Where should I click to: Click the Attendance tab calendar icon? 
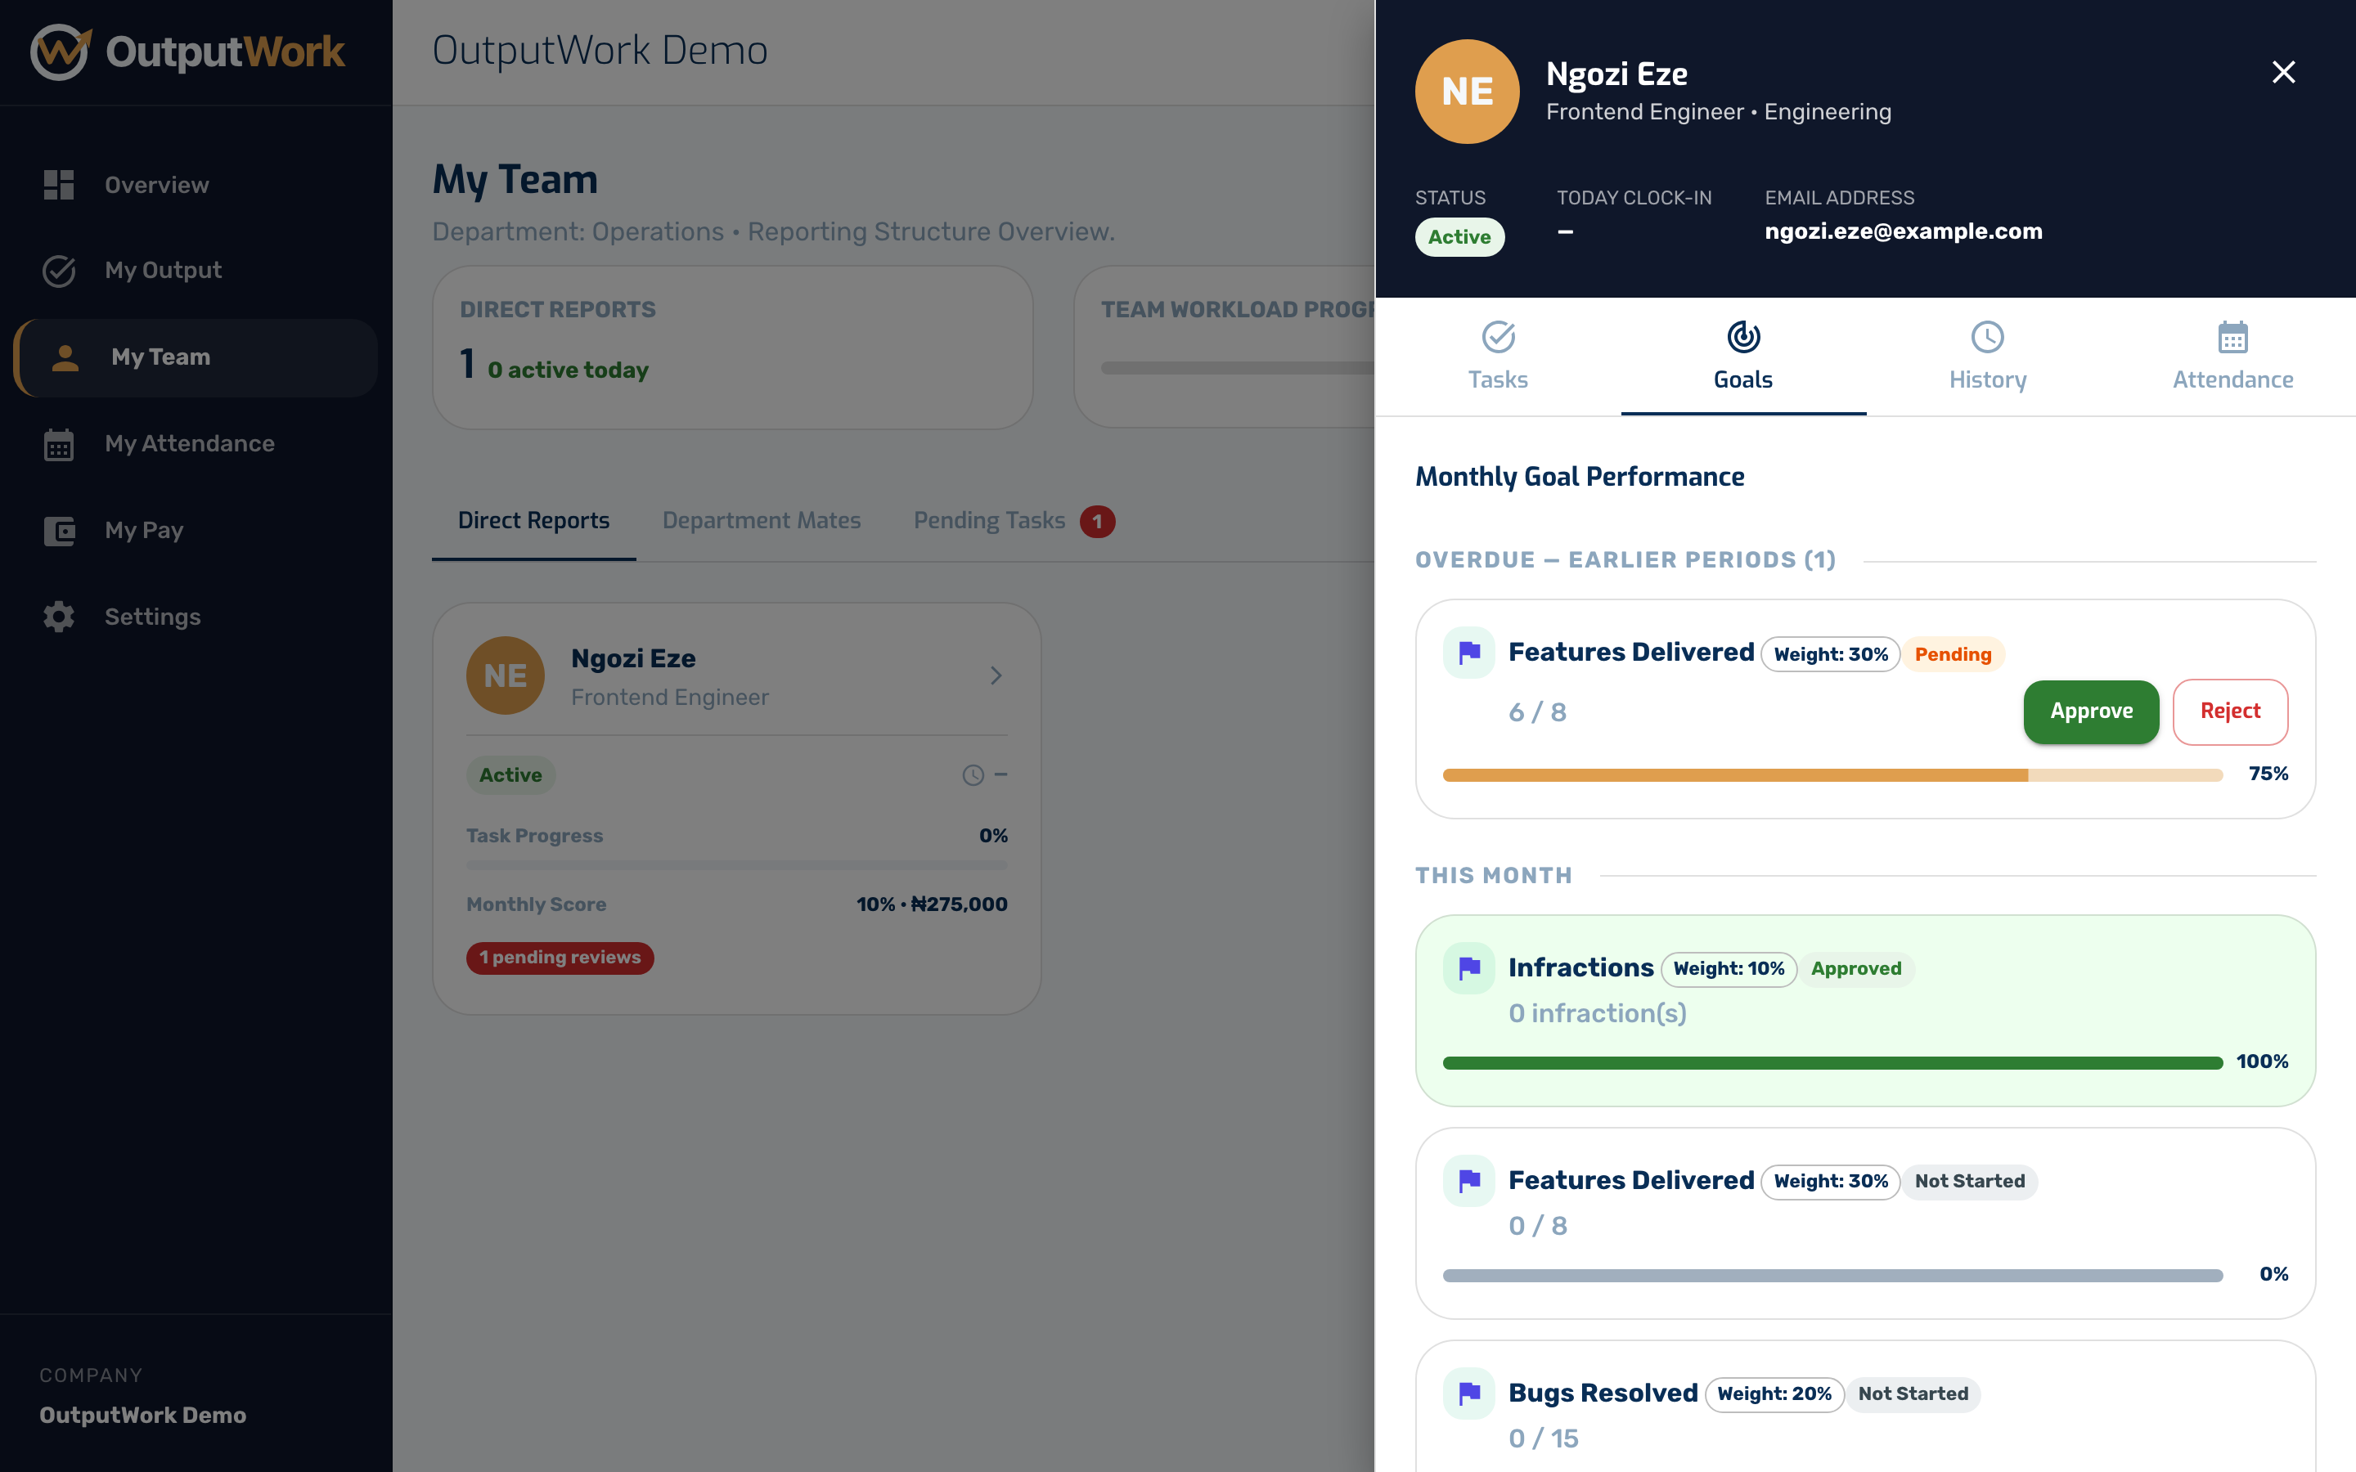[x=2232, y=337]
